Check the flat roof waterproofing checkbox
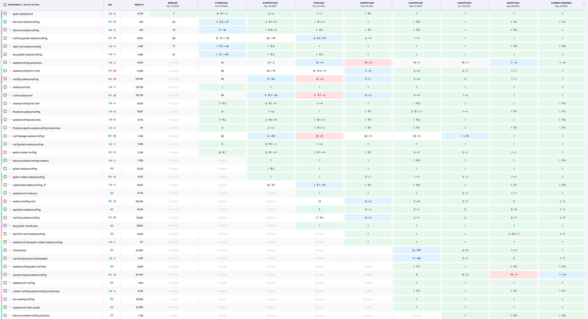588x319 pixels. click(5, 22)
